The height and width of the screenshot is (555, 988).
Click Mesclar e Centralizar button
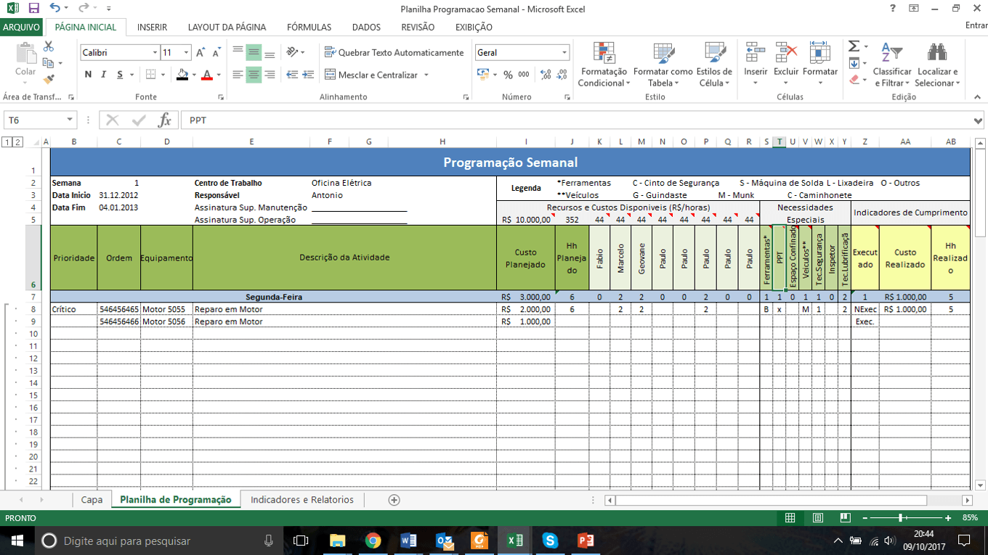(x=371, y=75)
